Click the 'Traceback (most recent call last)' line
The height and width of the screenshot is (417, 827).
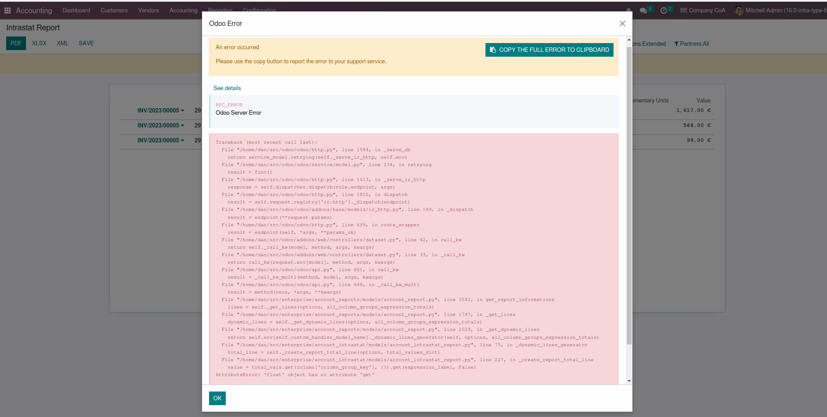click(x=266, y=142)
